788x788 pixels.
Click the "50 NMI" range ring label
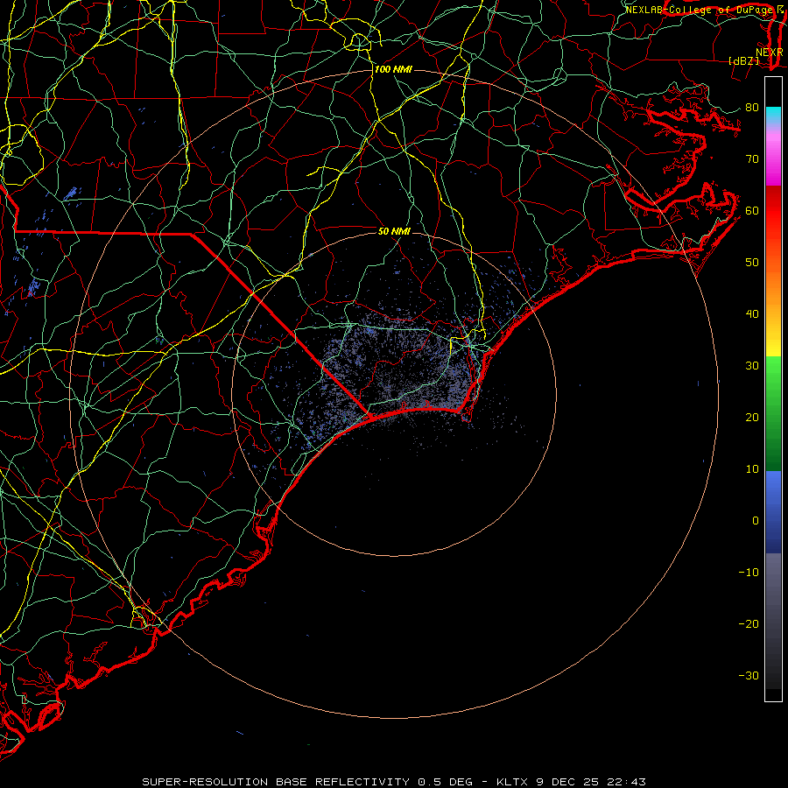394,231
